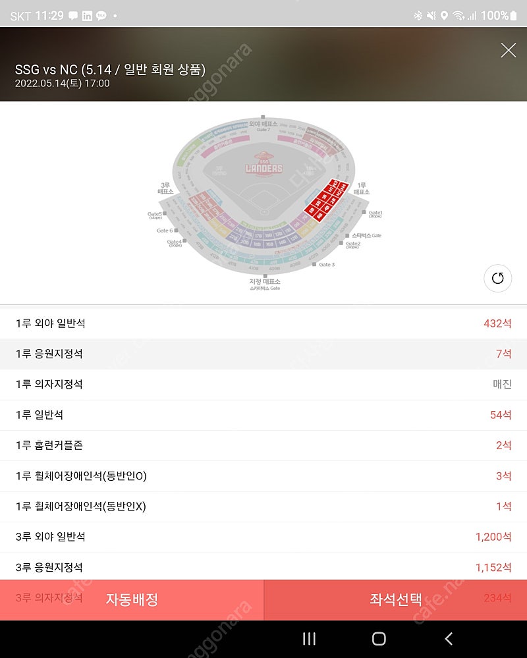The height and width of the screenshot is (658, 527).
Task: Select 1루 일반석 with 54 seats
Action: 263,414
